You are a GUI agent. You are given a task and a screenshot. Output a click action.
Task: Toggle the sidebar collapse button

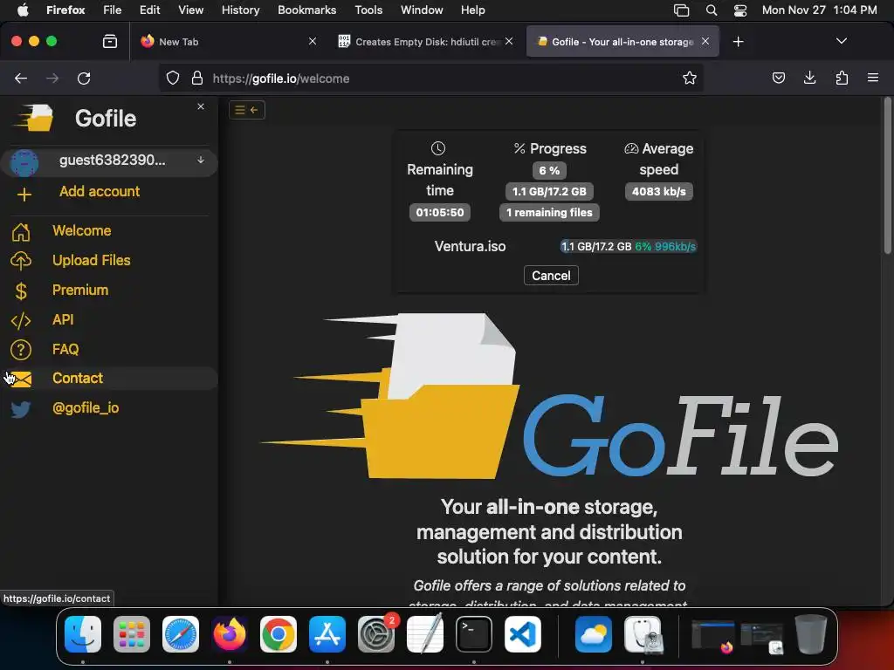(247, 110)
